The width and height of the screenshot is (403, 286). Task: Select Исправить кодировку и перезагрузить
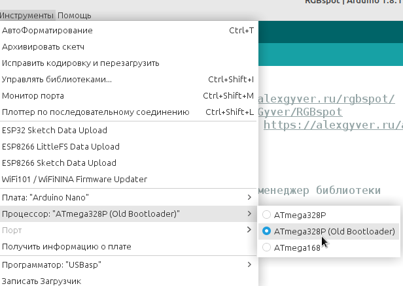(128, 63)
